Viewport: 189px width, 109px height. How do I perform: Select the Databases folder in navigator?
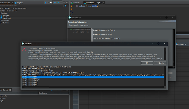pos(4,13)
